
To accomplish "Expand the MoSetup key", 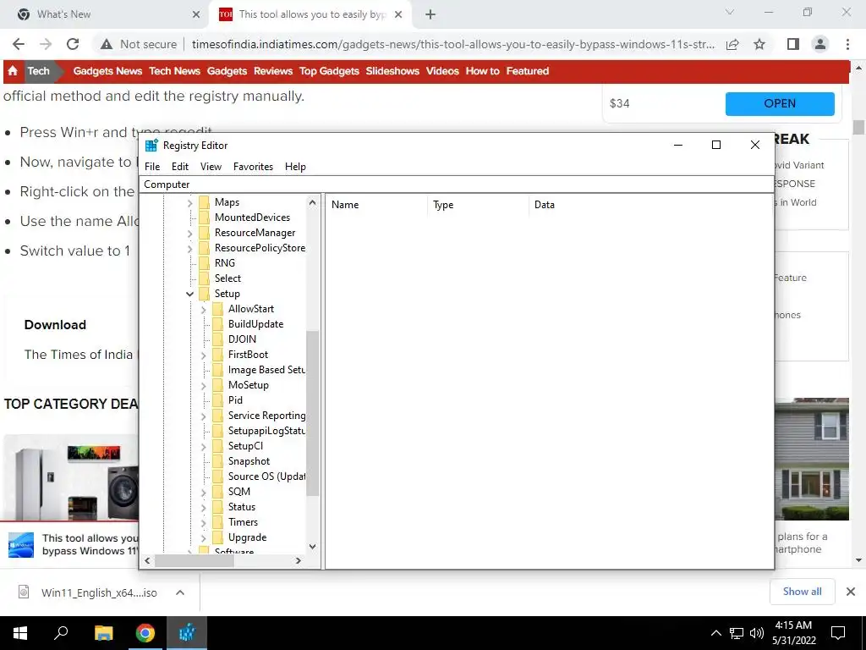I will click(203, 386).
